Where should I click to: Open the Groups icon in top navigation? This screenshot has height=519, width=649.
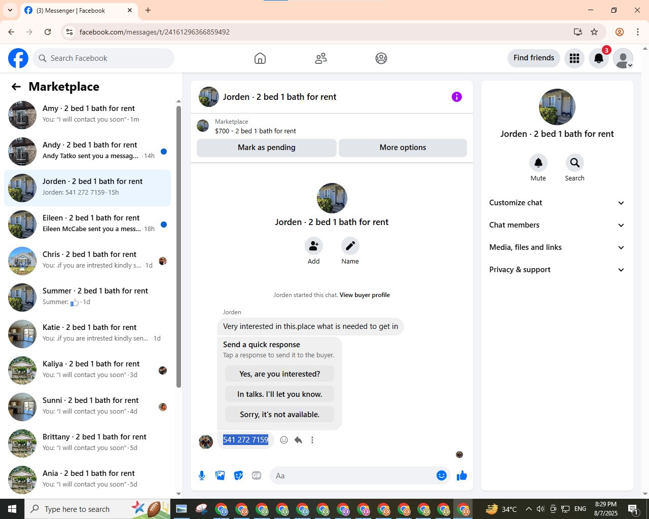pos(381,58)
